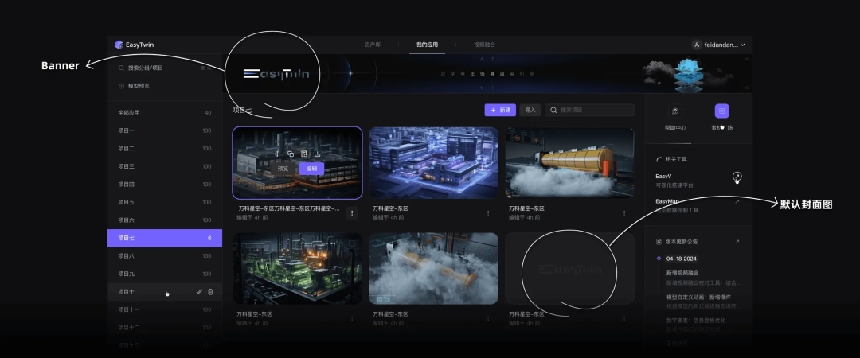The width and height of the screenshot is (860, 358).
Task: Select 项目三 in the sidebar
Action: [165, 166]
